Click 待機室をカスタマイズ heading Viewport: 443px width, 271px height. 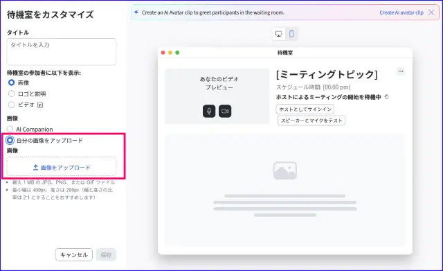point(50,15)
